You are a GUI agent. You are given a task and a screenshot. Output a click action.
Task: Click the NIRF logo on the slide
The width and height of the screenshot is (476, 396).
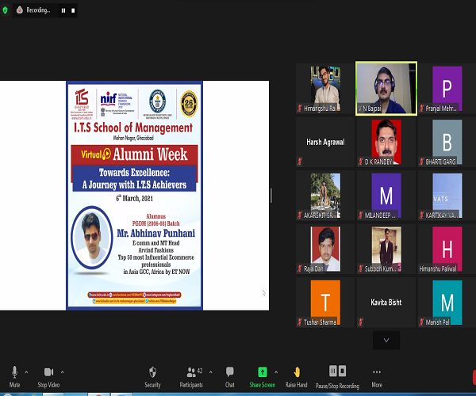[117, 104]
